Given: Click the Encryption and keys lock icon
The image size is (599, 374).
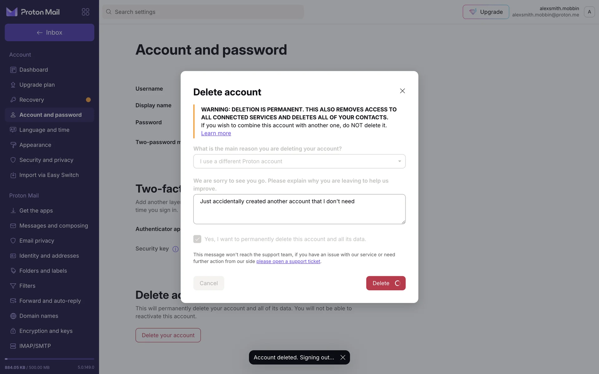Looking at the screenshot, I should [x=13, y=331].
